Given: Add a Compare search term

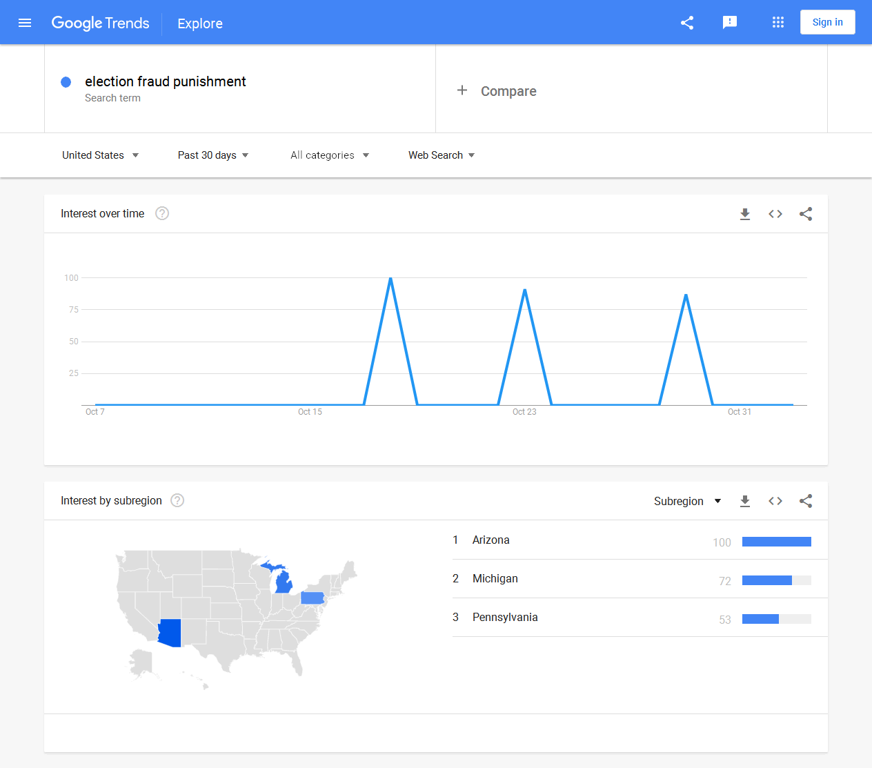Looking at the screenshot, I should tap(497, 91).
